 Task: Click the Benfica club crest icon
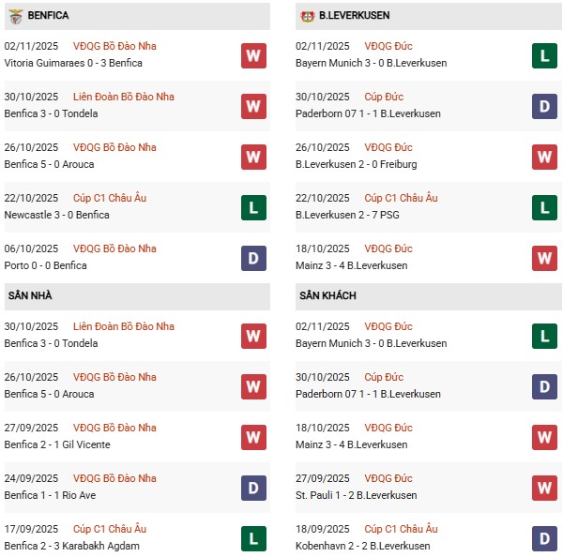click(15, 16)
